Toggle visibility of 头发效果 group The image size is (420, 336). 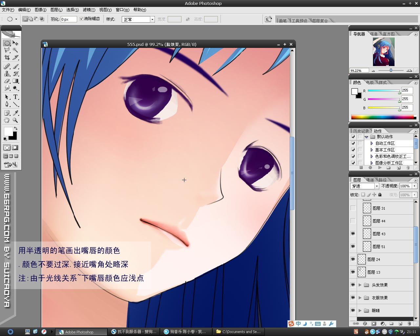[x=353, y=285]
